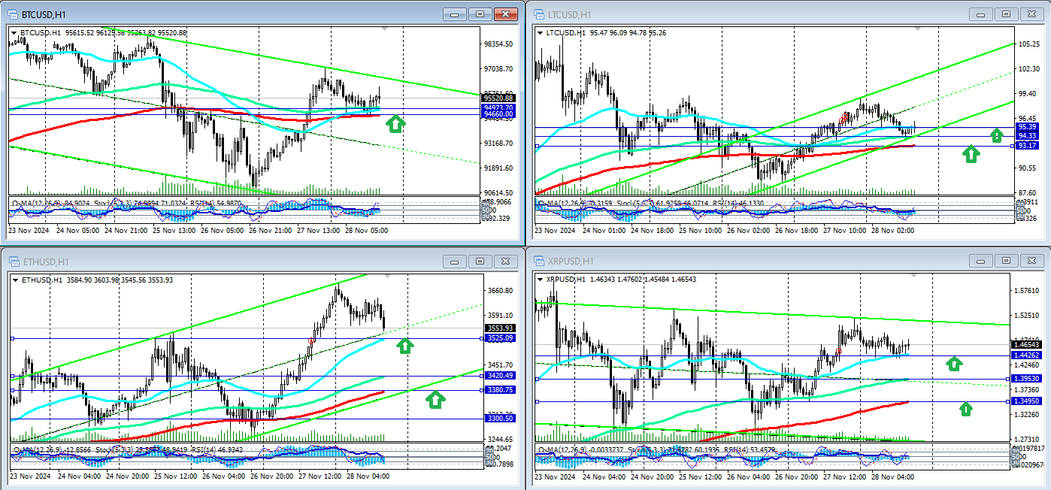Maximize the LTCUSD,H1 chart window
Image resolution: width=1051 pixels, height=490 pixels.
click(1007, 14)
